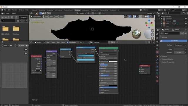Viewport: 188px width, 106px height.
Task: Refresh the file browser listing
Action: coord(12,17)
